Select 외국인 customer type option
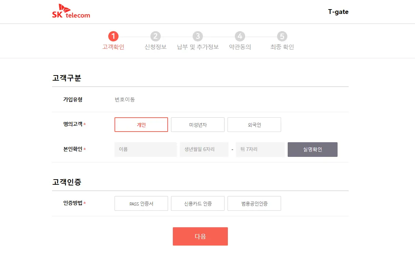 [254, 125]
